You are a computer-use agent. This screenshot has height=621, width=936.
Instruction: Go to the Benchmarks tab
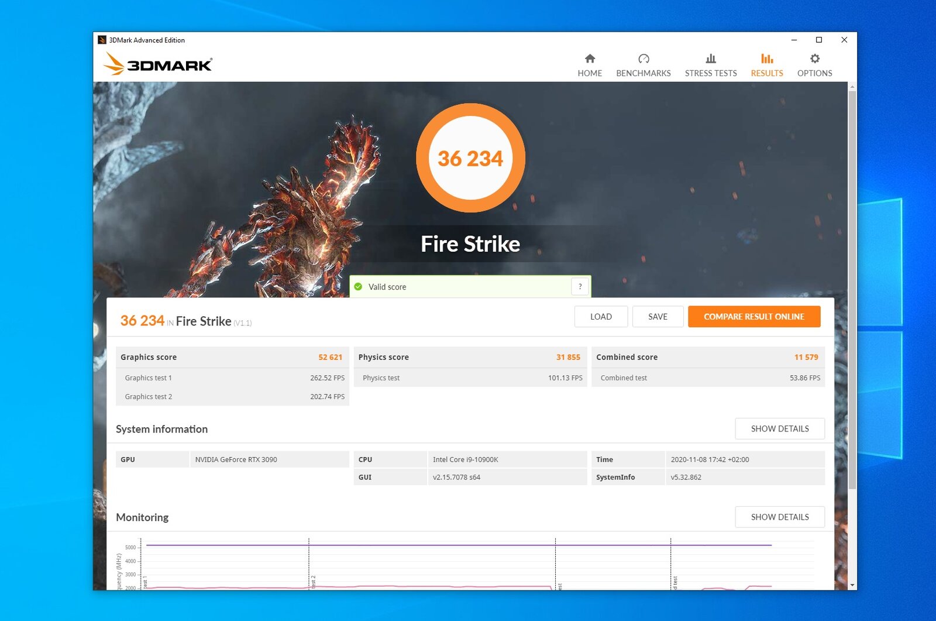(643, 66)
